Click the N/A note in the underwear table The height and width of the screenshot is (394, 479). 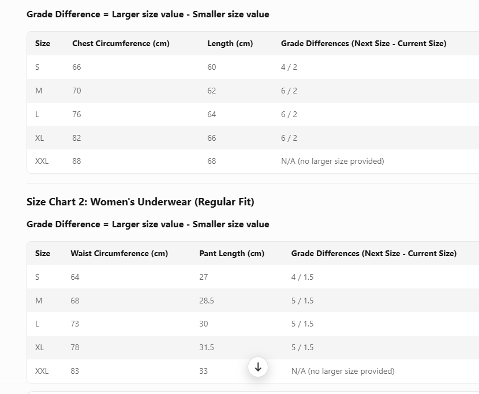point(343,371)
